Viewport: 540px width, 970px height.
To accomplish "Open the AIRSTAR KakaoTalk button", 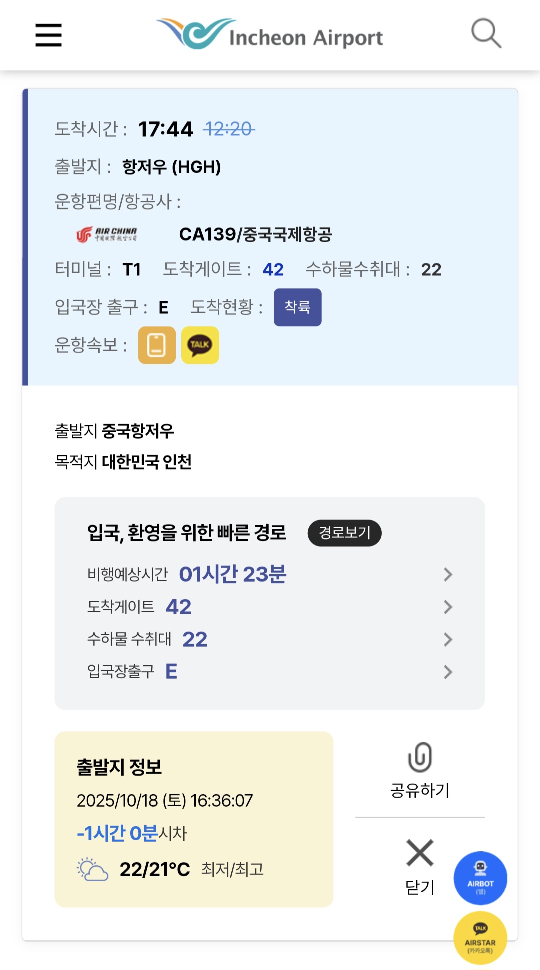I will pos(480,937).
